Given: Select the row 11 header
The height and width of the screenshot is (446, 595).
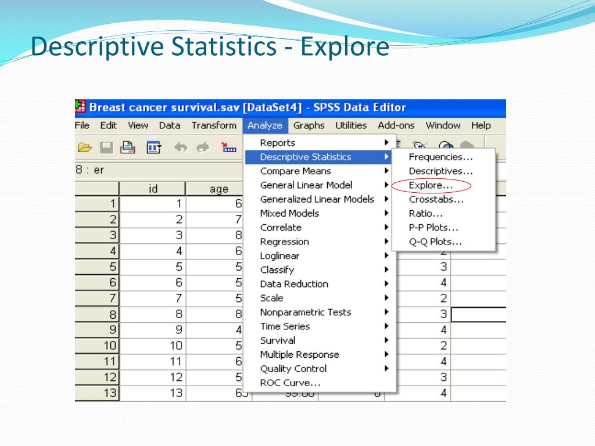Looking at the screenshot, I should [x=97, y=361].
